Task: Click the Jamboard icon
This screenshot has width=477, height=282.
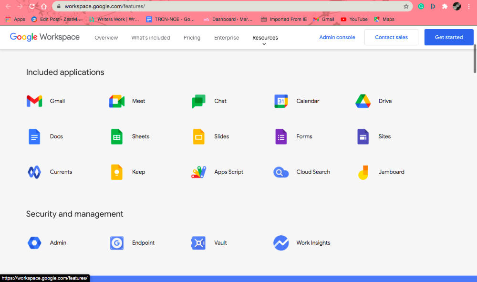Action: [363, 172]
